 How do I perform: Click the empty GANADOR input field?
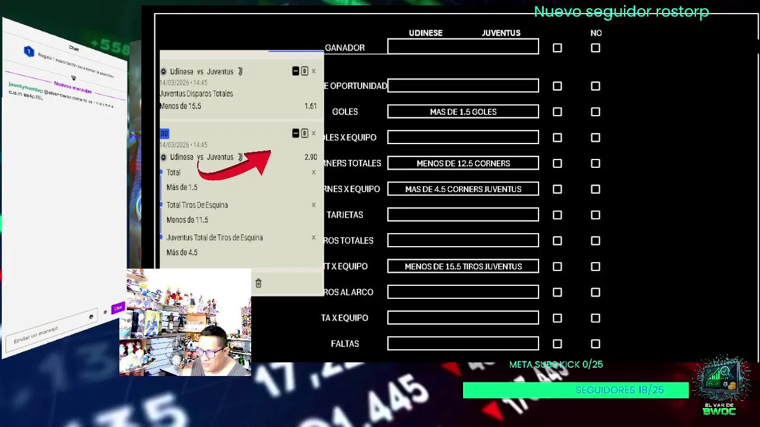click(x=463, y=47)
